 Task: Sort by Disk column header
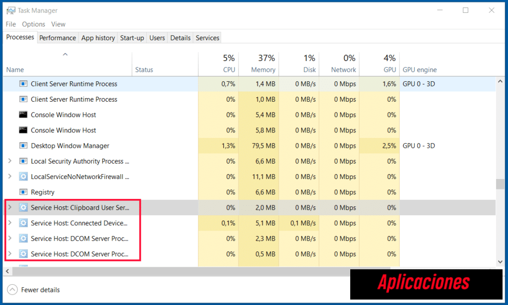tap(299, 64)
